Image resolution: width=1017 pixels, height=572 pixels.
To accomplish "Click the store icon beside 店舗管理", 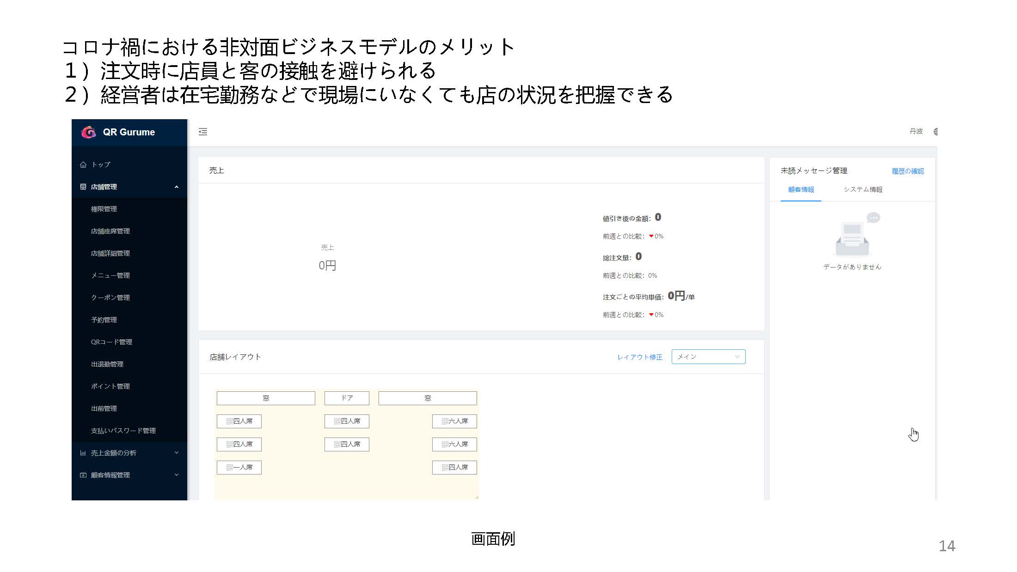I will (83, 187).
